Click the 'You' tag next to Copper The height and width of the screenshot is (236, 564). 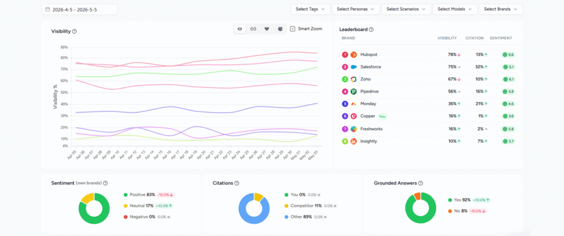[383, 116]
